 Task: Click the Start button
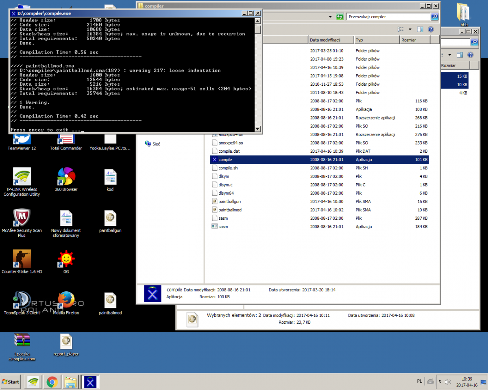pos(11,382)
